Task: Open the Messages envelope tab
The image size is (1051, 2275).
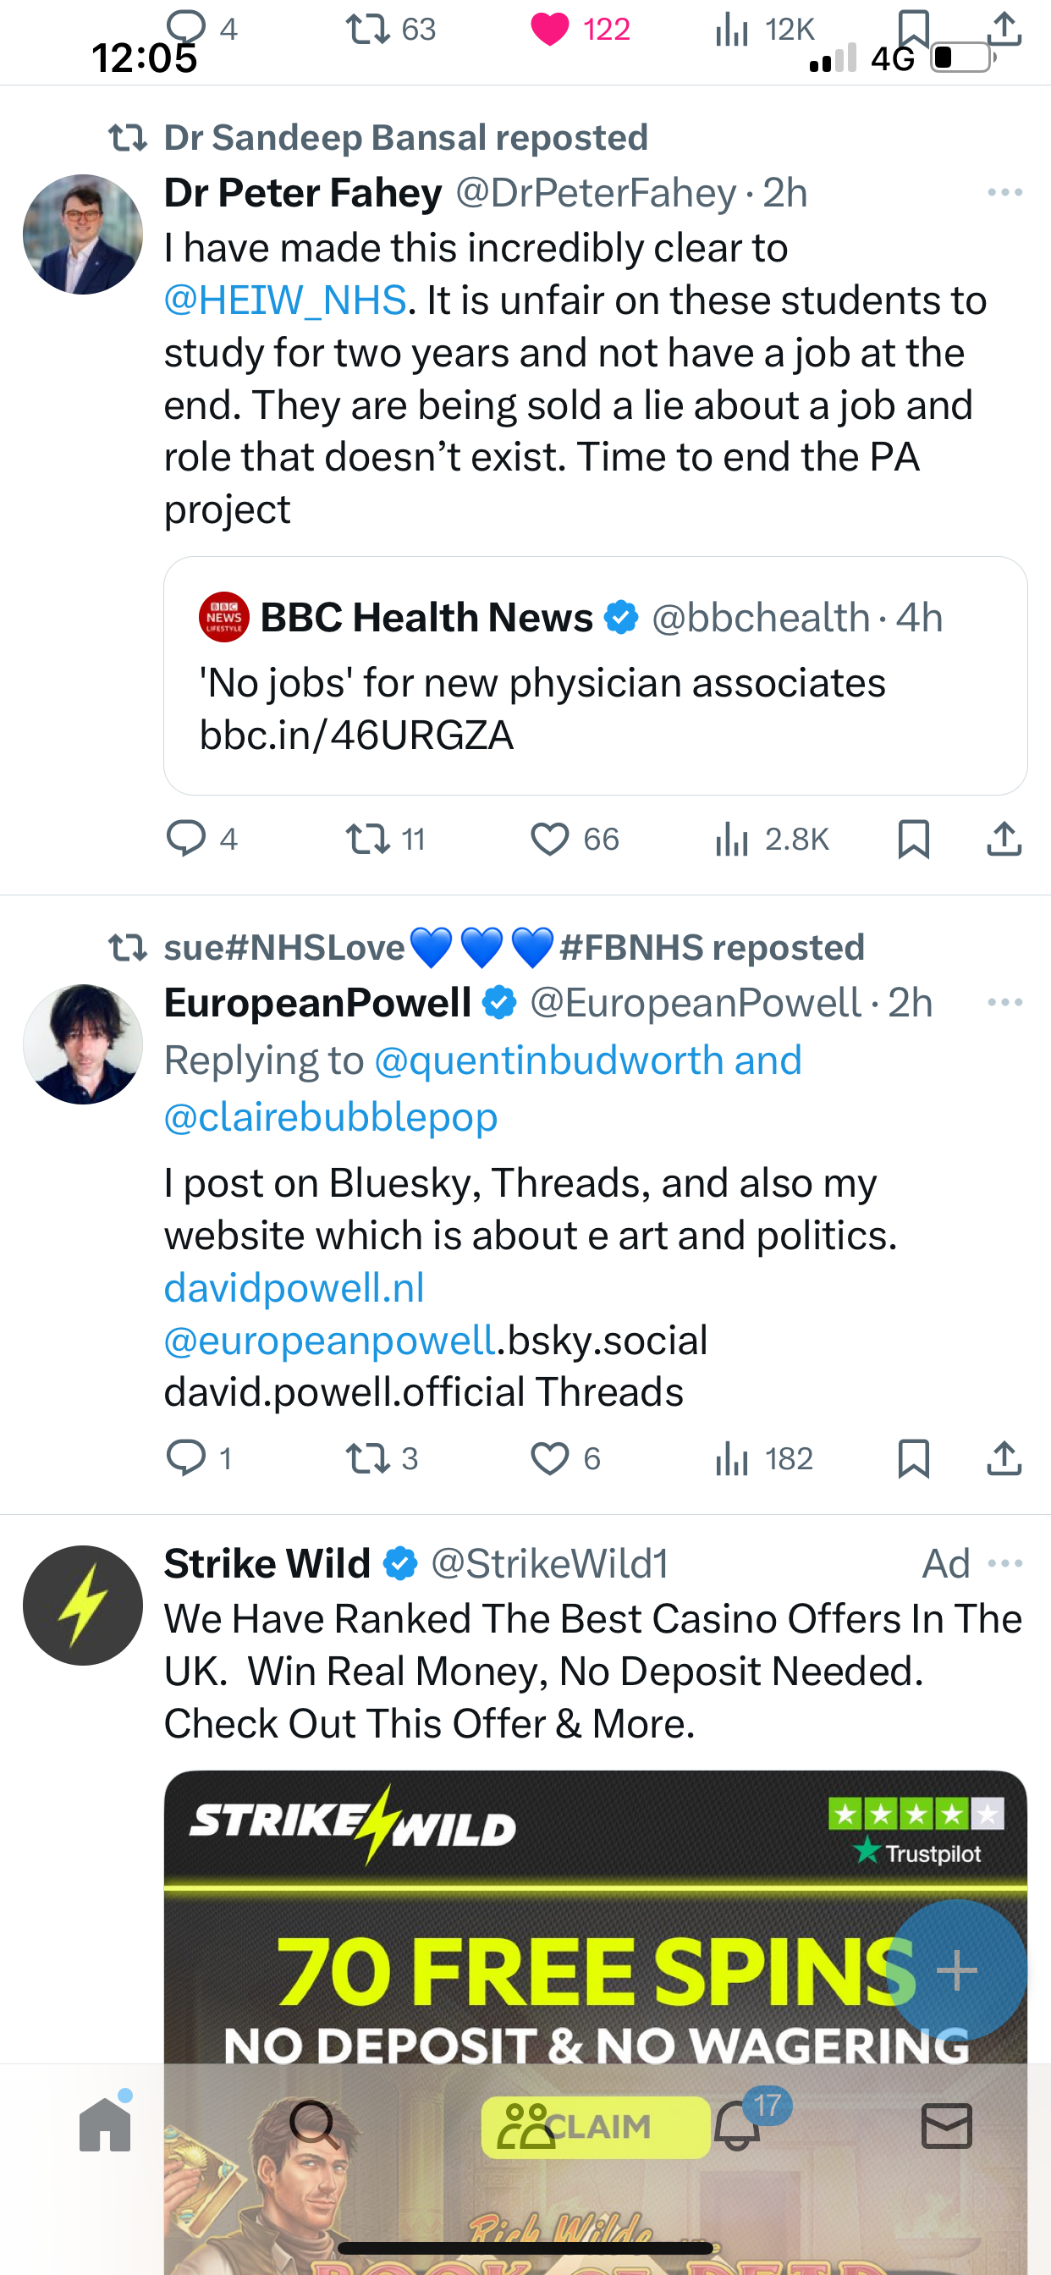Action: [x=947, y=2125]
